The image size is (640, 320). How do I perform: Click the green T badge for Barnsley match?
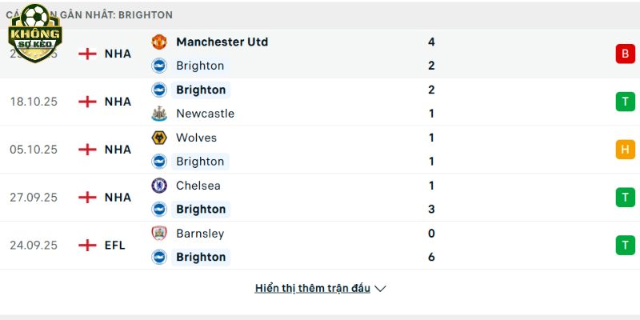point(624,246)
